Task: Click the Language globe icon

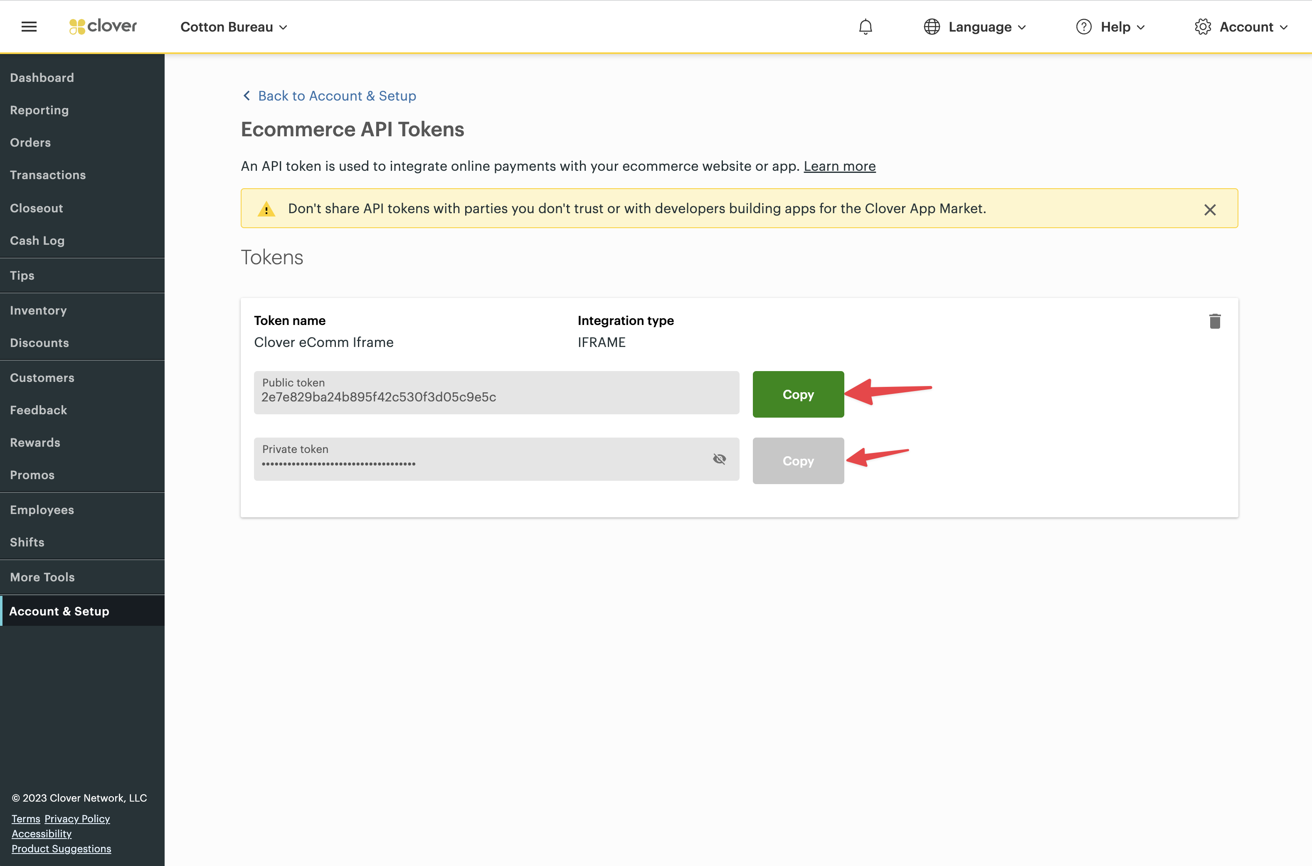Action: click(x=932, y=27)
